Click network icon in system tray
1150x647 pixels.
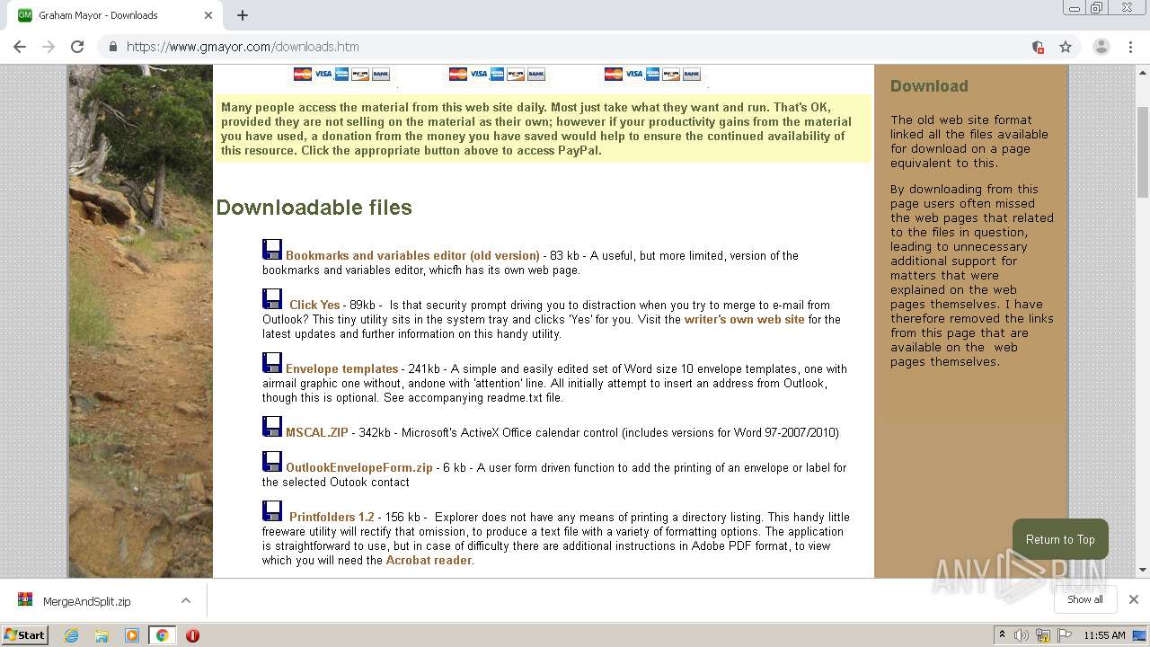(x=1043, y=635)
